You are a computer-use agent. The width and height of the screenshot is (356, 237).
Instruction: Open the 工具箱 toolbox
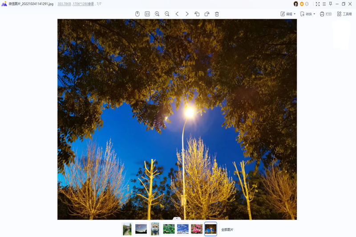tap(344, 14)
